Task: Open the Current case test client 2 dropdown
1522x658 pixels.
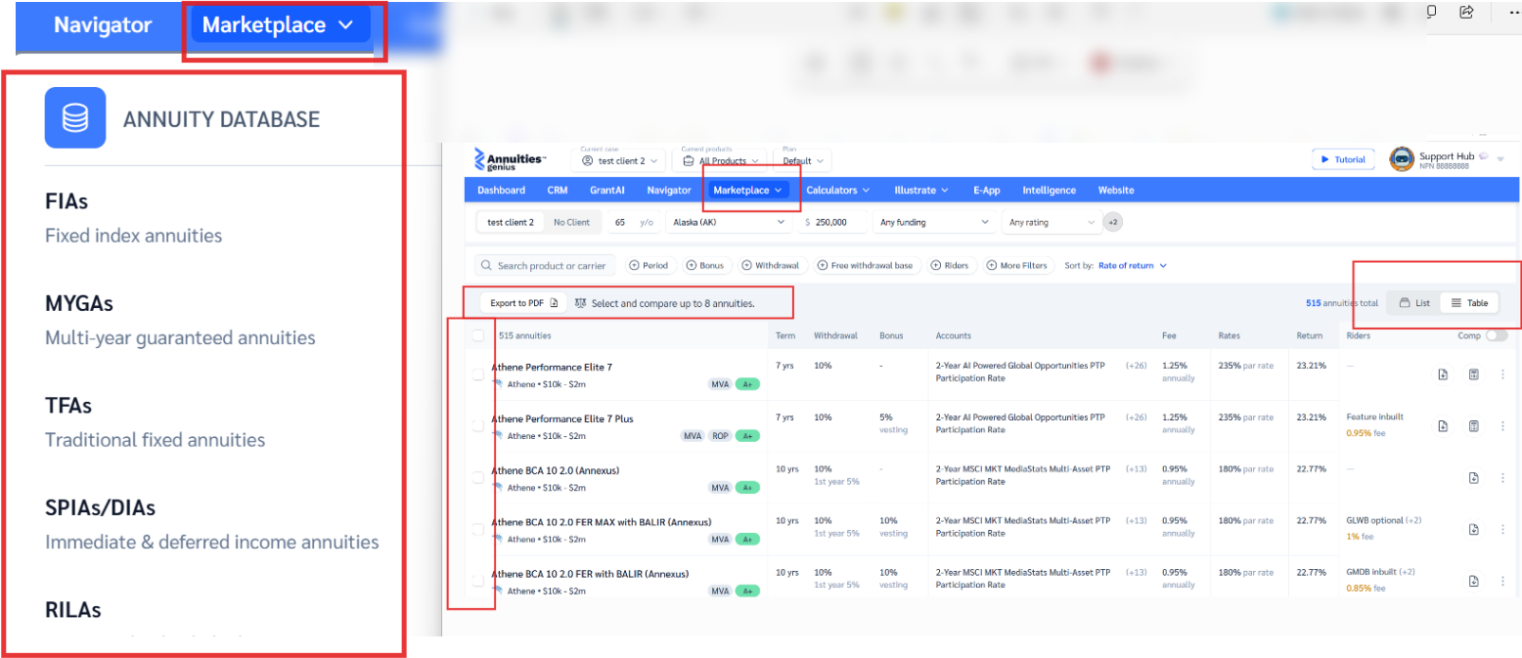Action: click(x=620, y=160)
